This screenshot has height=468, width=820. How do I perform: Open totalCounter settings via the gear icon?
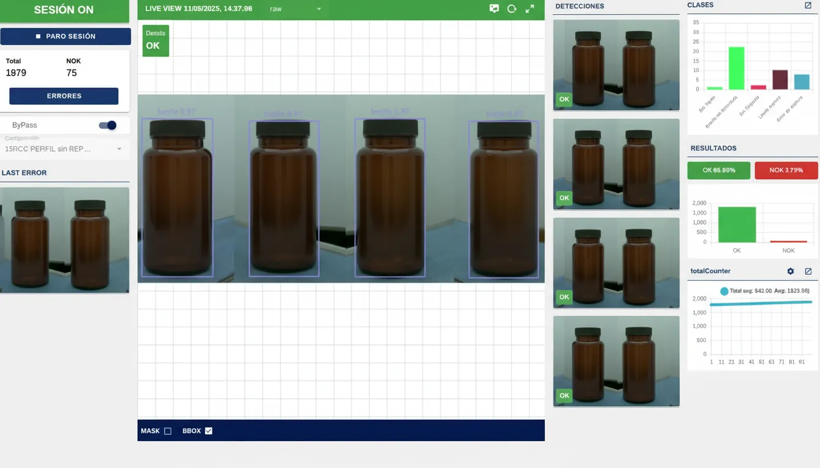(x=790, y=271)
